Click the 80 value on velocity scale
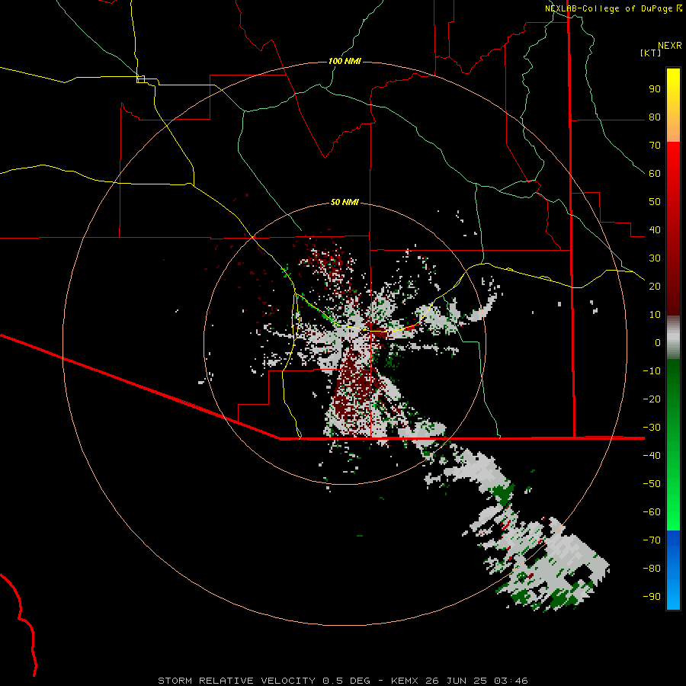 [x=655, y=117]
